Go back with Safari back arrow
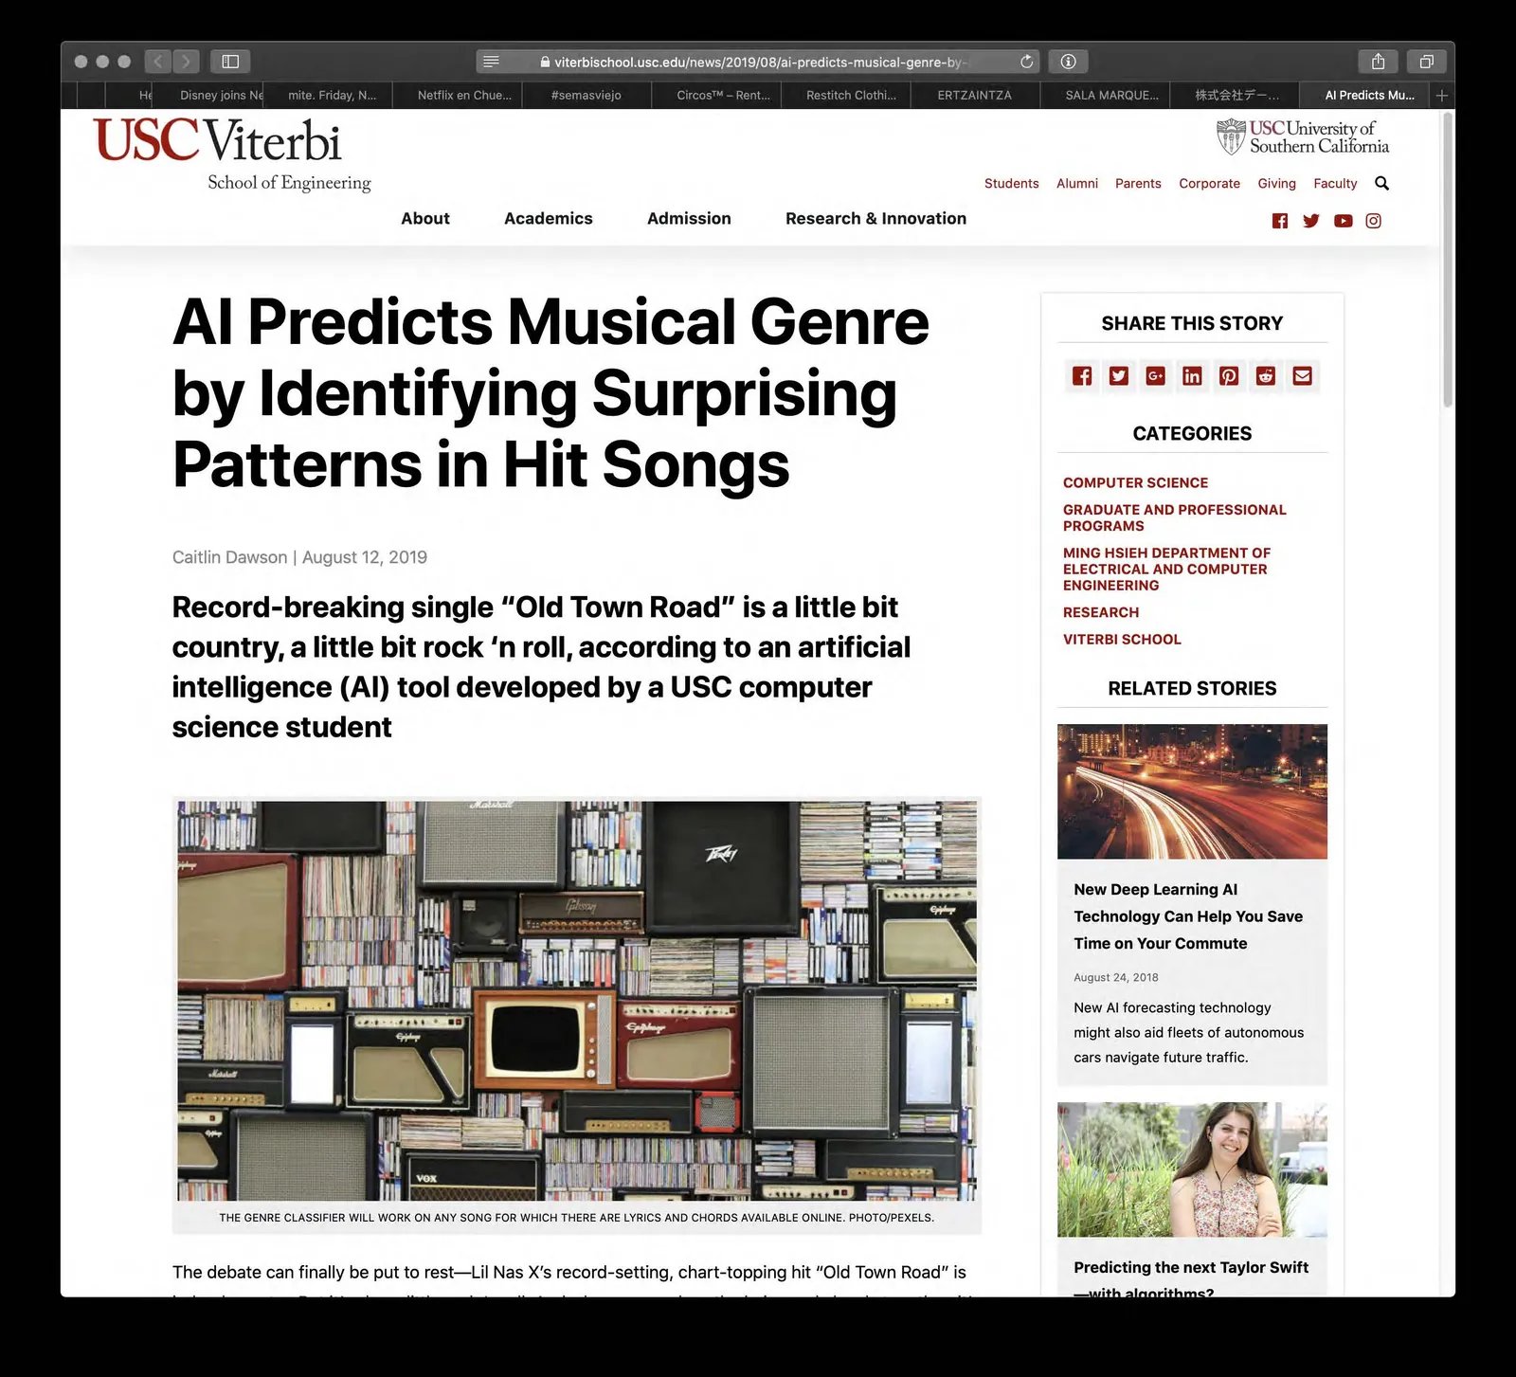The height and width of the screenshot is (1377, 1516). [158, 62]
